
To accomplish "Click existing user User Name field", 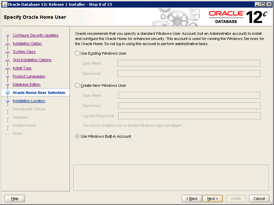I will click(x=189, y=63).
